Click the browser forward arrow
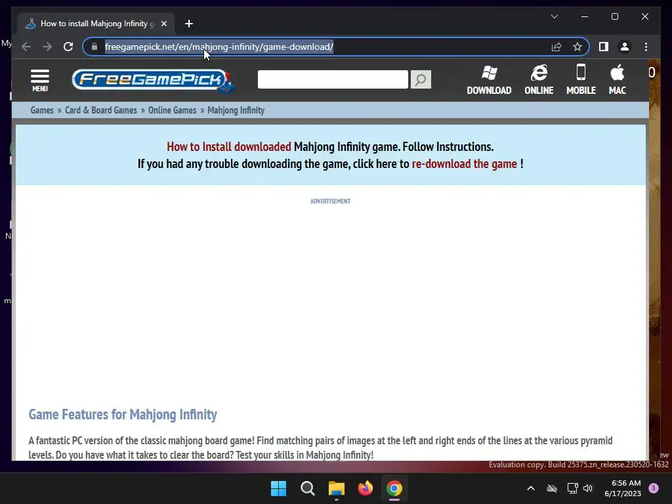The height and width of the screenshot is (504, 672). click(47, 47)
